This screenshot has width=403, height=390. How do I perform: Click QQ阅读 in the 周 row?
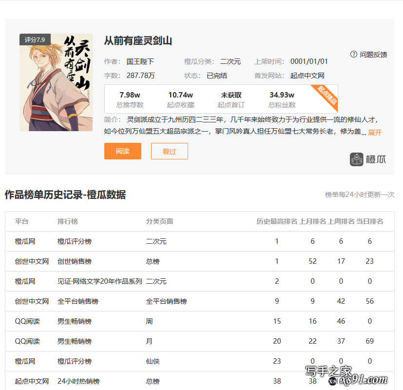tap(27, 321)
